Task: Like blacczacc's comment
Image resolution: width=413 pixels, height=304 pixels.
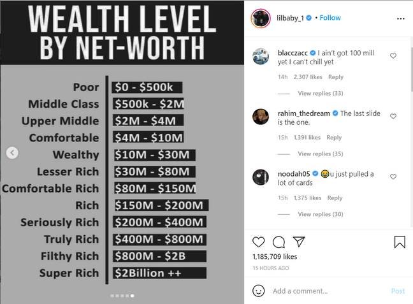Action: [x=393, y=56]
